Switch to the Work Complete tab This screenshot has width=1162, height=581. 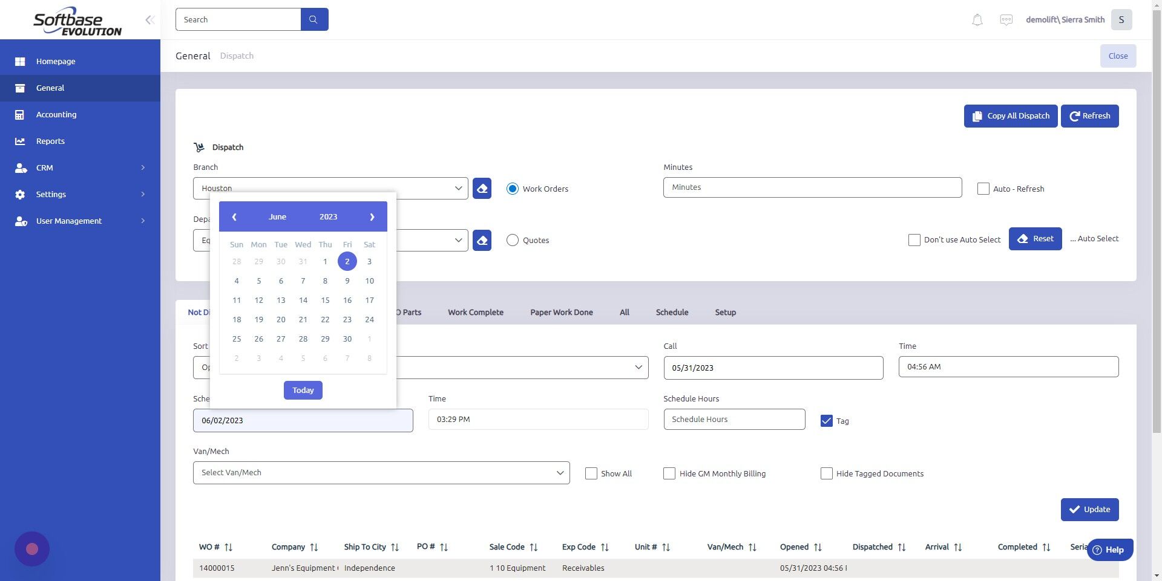click(x=476, y=312)
